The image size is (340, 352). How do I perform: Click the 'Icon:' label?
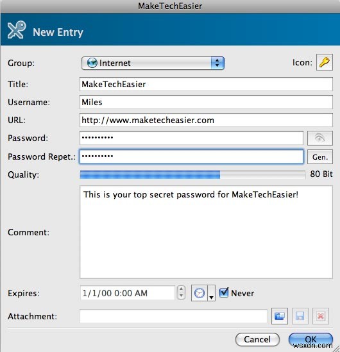coord(302,63)
